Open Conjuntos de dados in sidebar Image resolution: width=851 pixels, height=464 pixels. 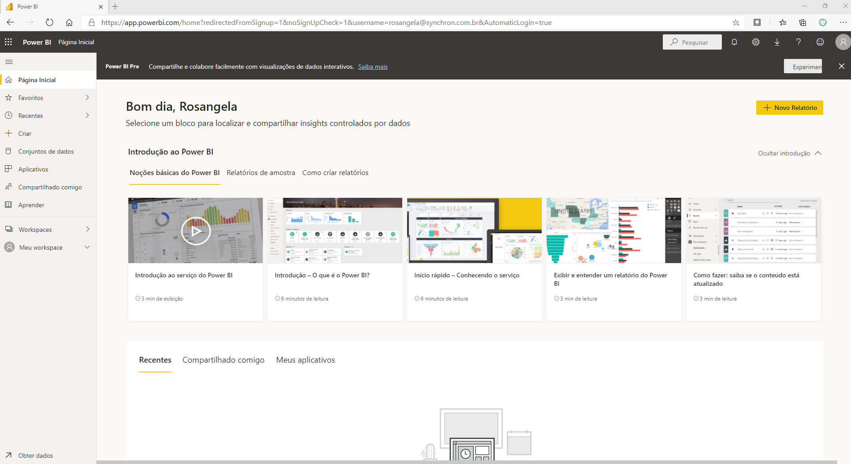click(46, 151)
